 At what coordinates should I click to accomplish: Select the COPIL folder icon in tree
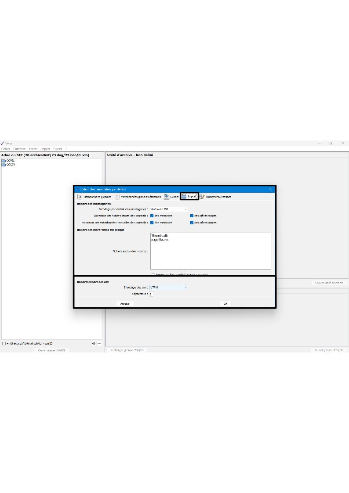(4, 161)
